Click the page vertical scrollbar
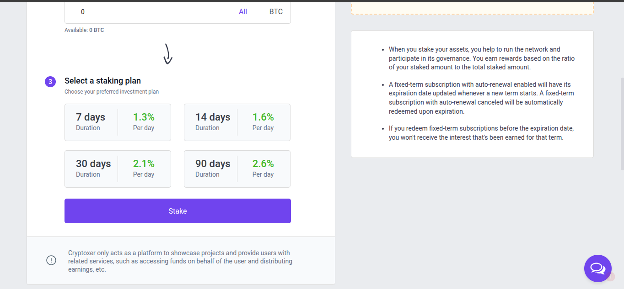624x289 pixels. 621,123
